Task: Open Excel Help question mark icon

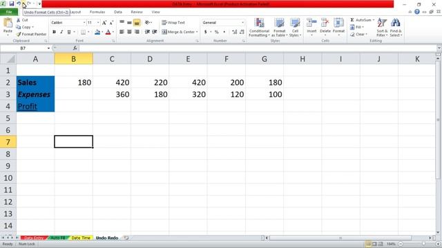Action: pos(417,12)
